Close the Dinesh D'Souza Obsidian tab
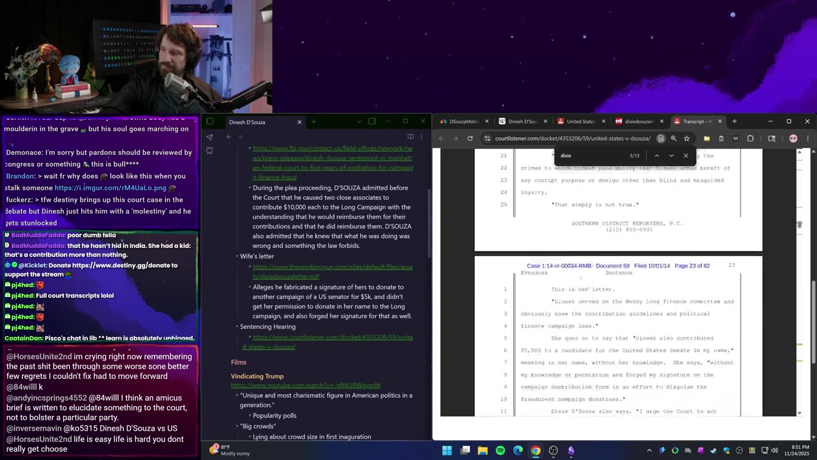Image resolution: width=817 pixels, height=460 pixels. pos(299,122)
